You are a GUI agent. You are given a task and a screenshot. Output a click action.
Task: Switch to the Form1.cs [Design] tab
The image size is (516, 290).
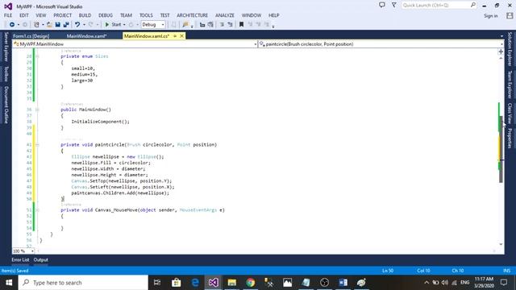[x=31, y=36]
